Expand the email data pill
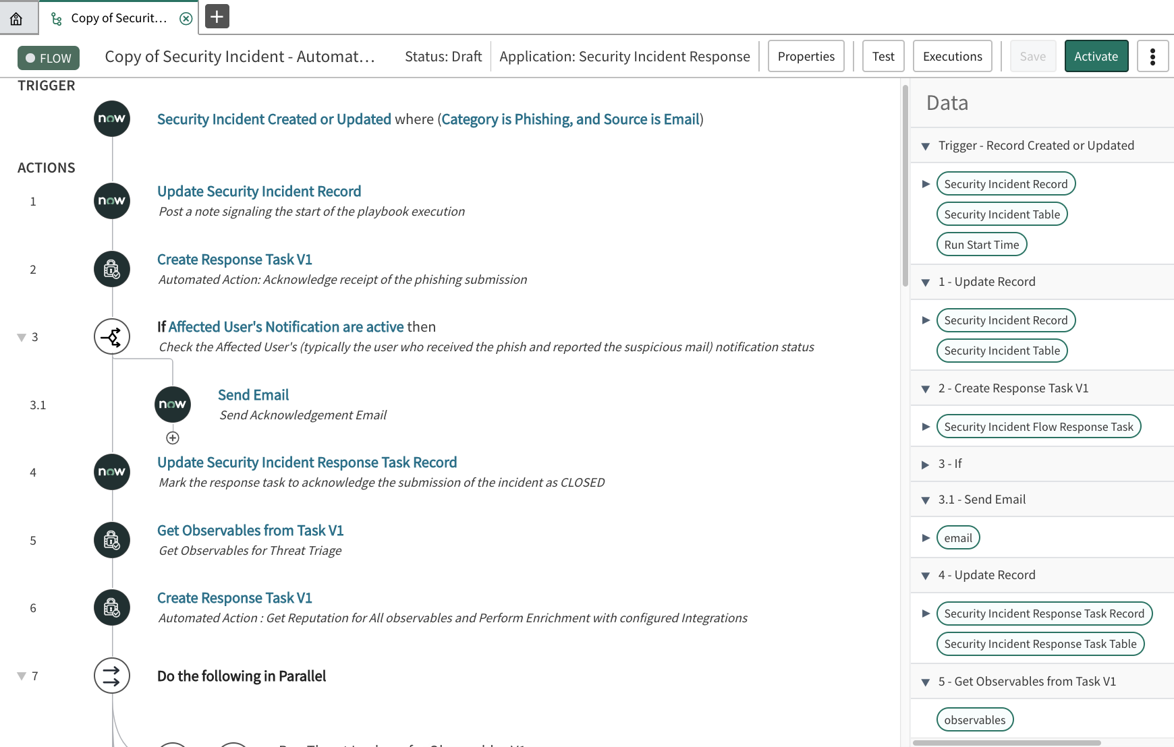 click(x=926, y=538)
